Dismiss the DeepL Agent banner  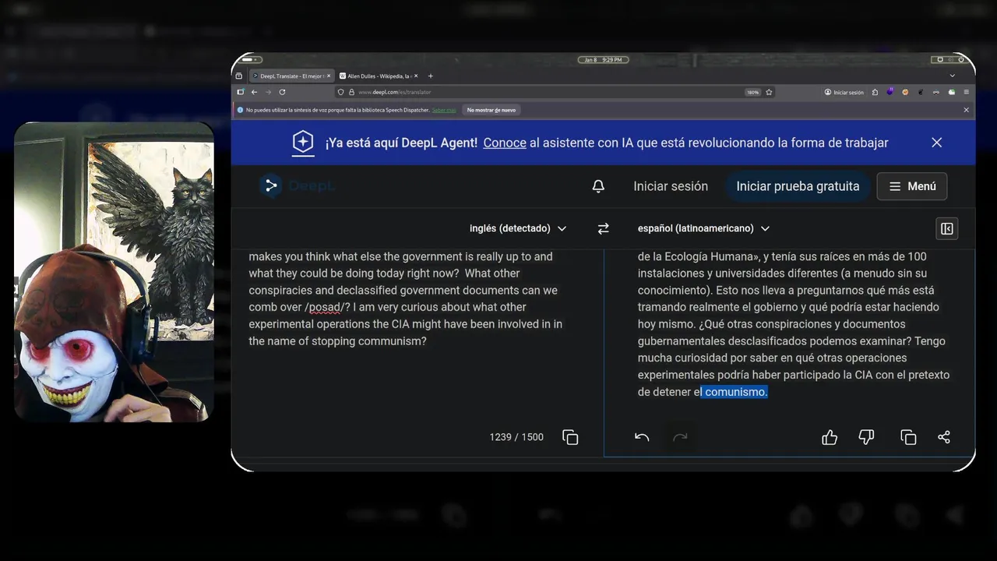(x=937, y=143)
